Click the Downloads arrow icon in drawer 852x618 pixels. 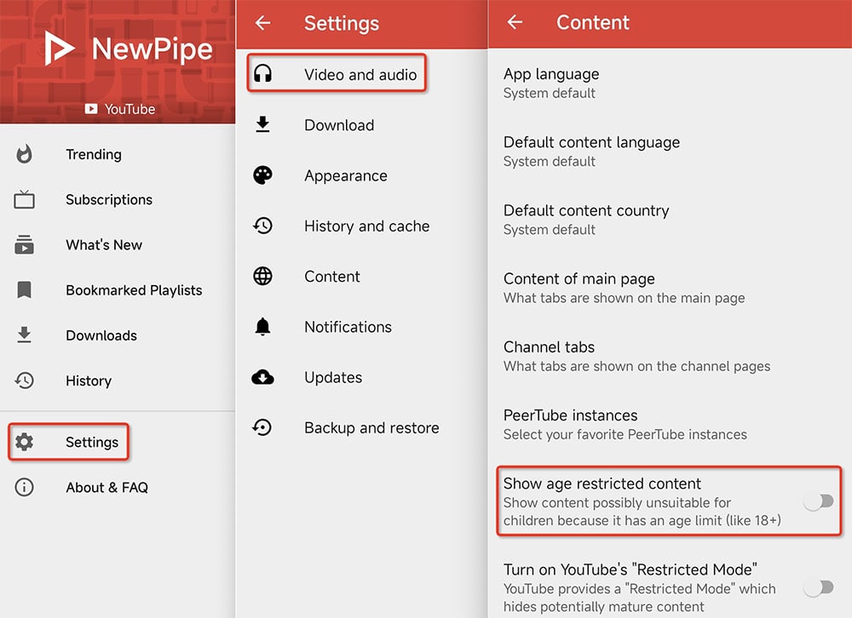click(24, 335)
